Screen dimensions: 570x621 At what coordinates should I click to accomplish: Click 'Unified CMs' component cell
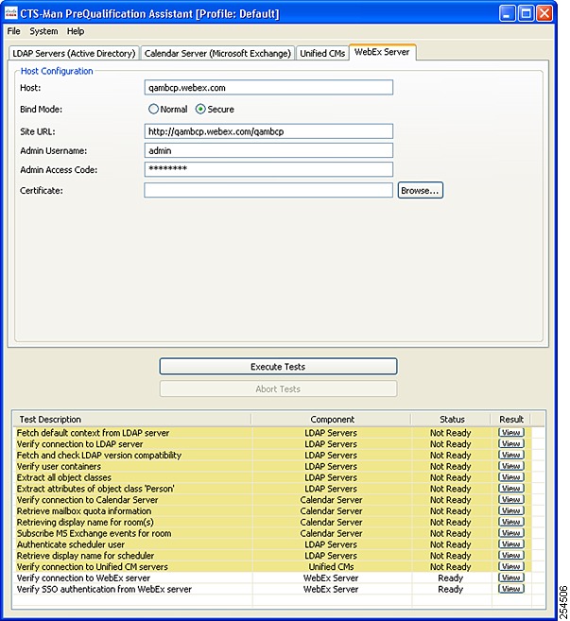[331, 566]
